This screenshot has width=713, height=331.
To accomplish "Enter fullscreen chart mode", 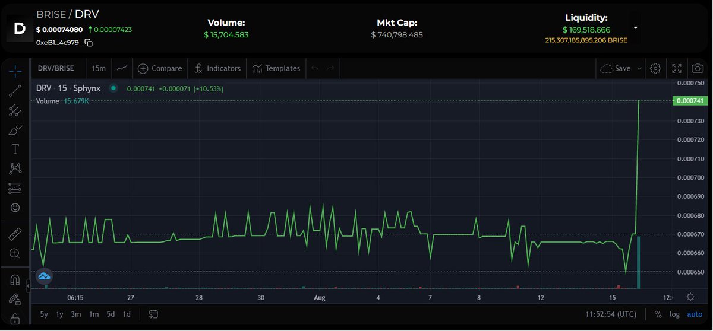I will pos(677,68).
